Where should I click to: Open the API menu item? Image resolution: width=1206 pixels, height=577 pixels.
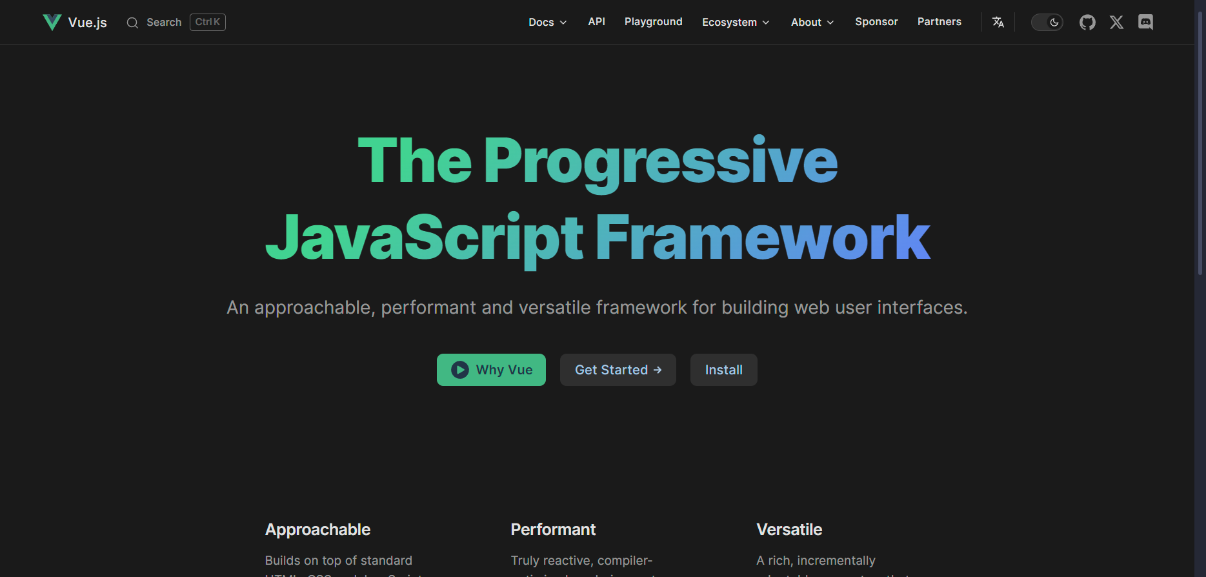596,22
